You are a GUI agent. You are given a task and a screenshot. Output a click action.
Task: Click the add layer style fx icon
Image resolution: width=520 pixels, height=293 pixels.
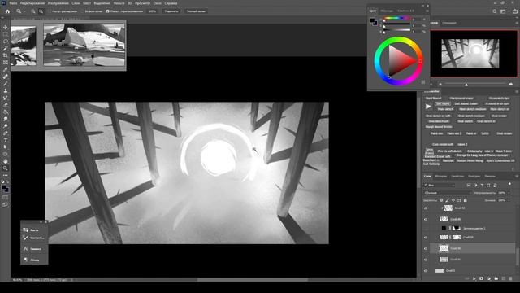coord(474,278)
